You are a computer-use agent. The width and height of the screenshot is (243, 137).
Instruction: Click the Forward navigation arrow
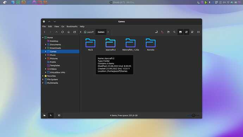pos(50,32)
